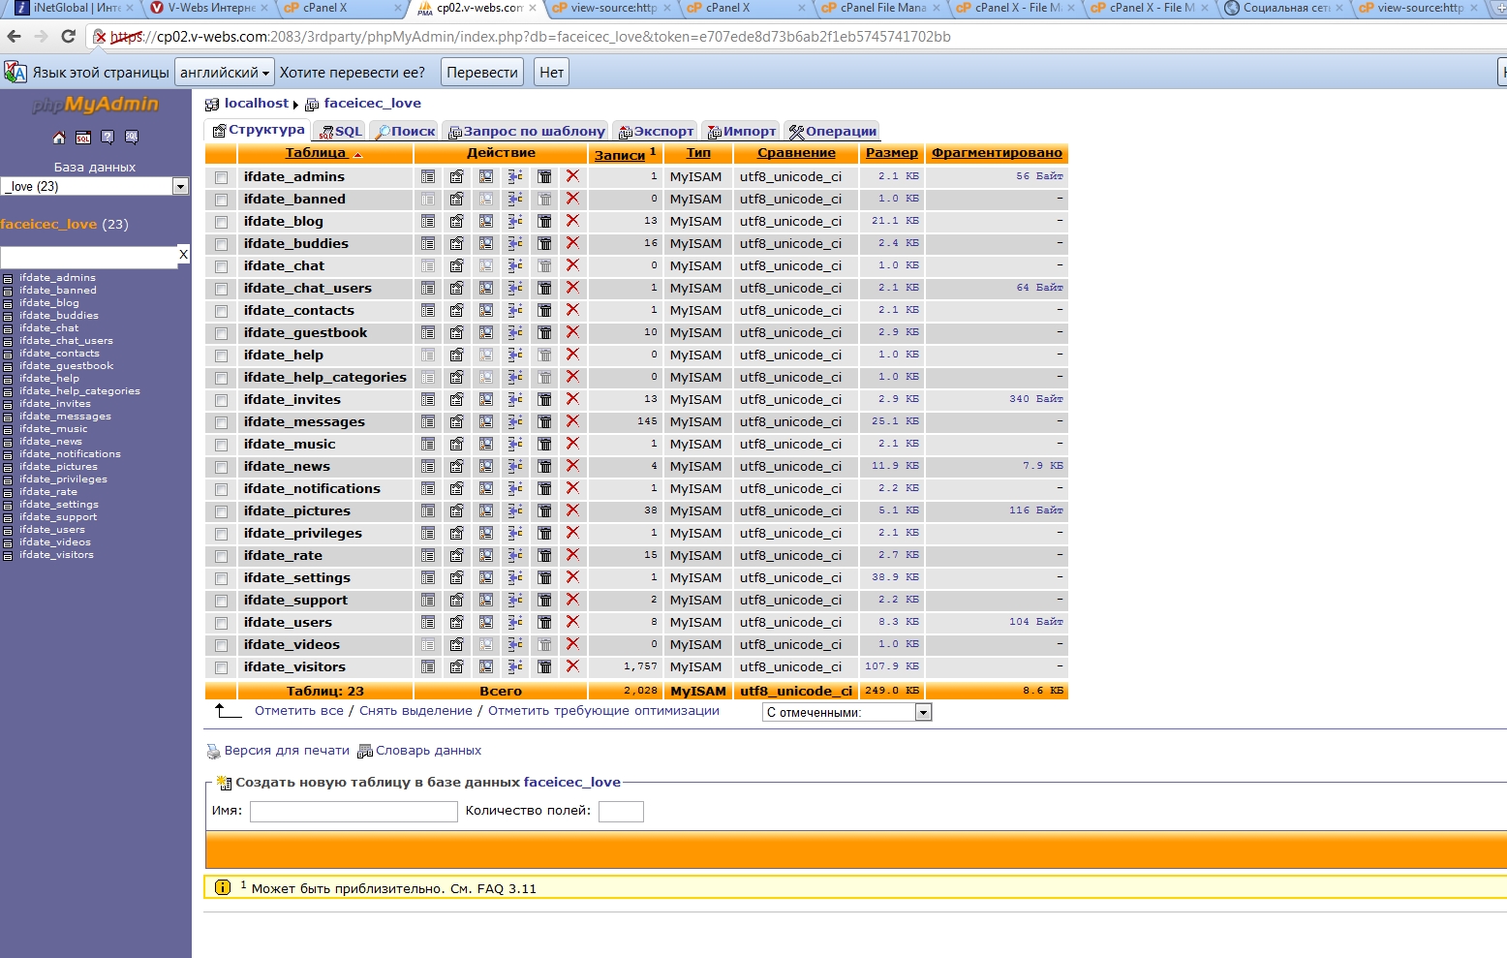The width and height of the screenshot is (1507, 958).
Task: Click structure icon in ifdate_notifications row
Action: 457,488
